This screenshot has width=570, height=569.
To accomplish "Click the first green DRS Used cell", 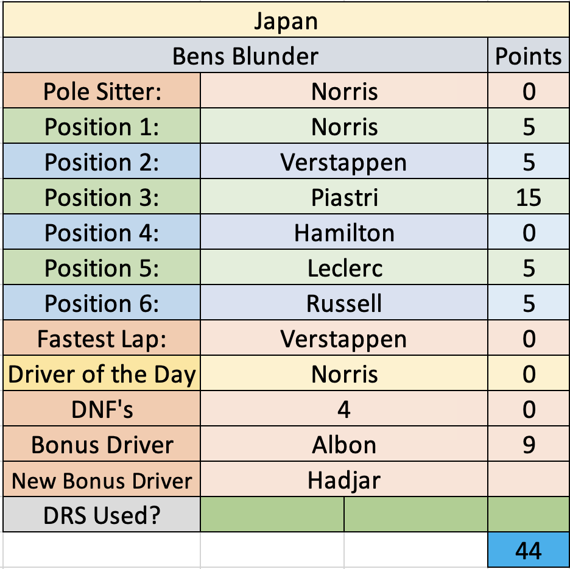I will click(x=272, y=514).
